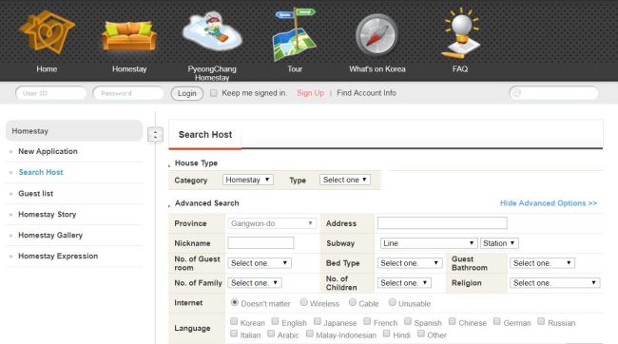Follow the Sign Up link
The image size is (618, 344).
click(x=310, y=93)
